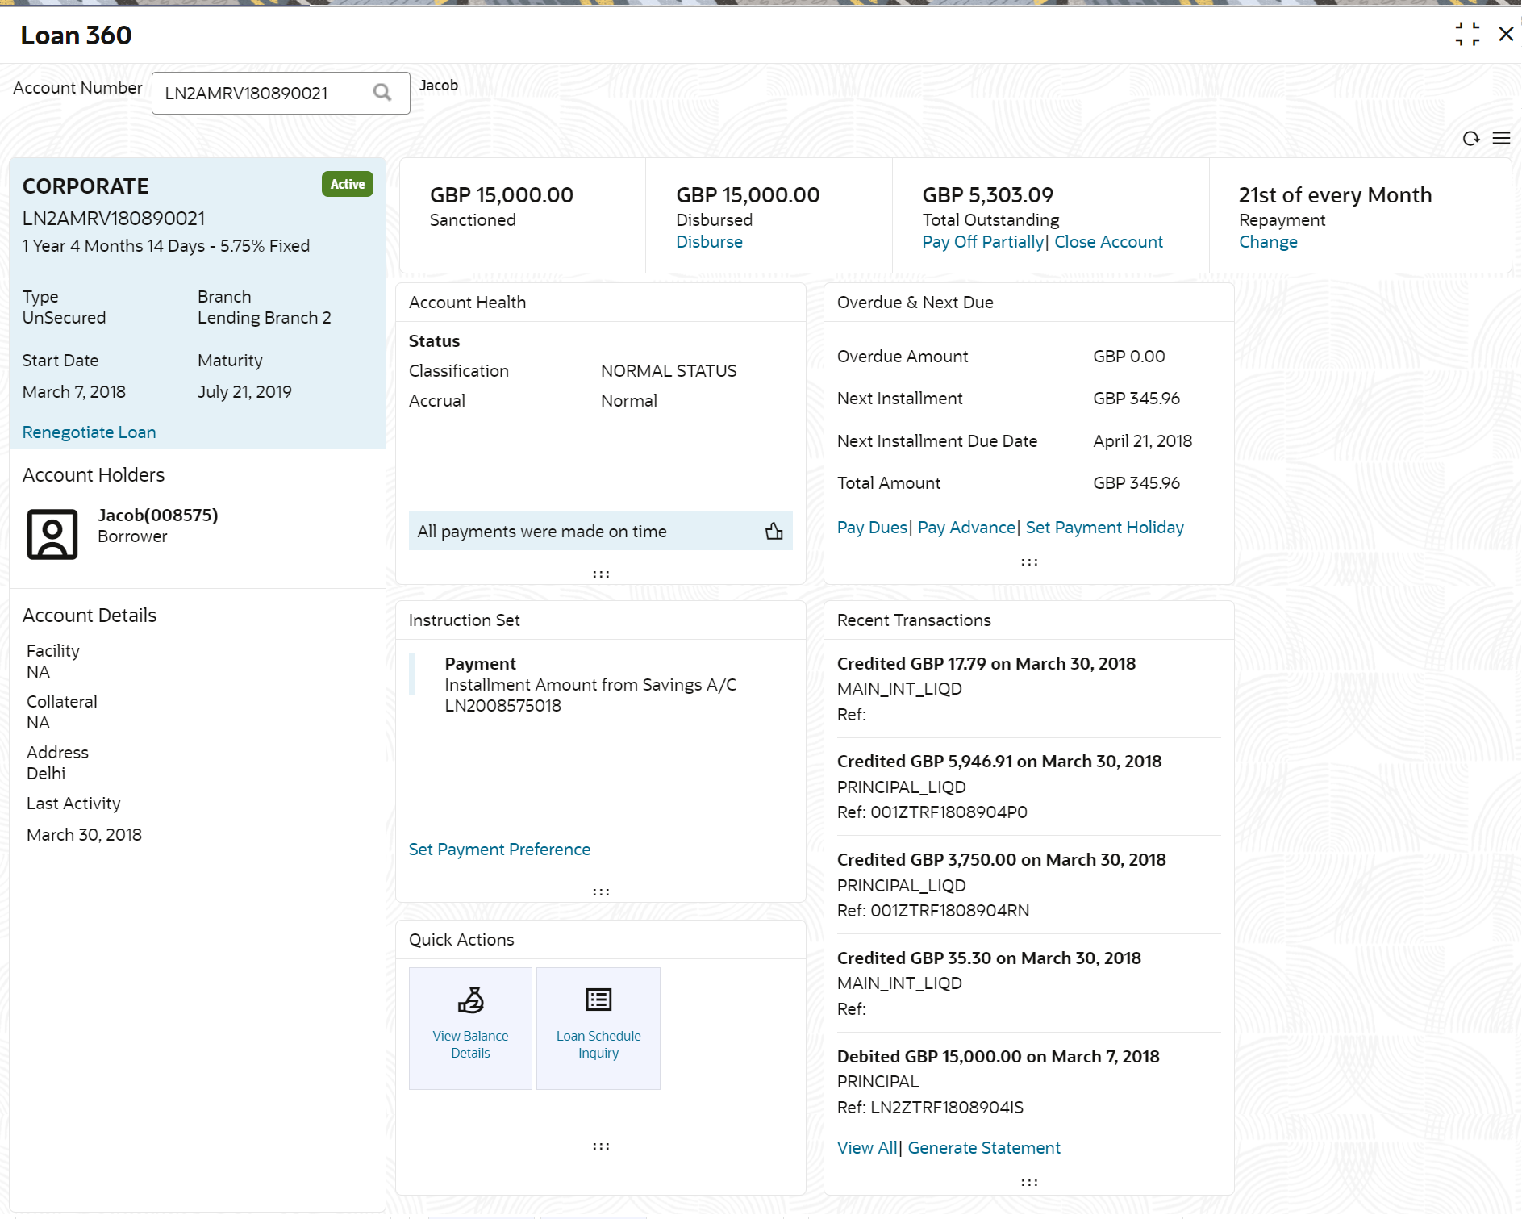1522x1219 pixels.
Task: Click the Loan Schedule Inquiry list icon
Action: [x=598, y=1000]
